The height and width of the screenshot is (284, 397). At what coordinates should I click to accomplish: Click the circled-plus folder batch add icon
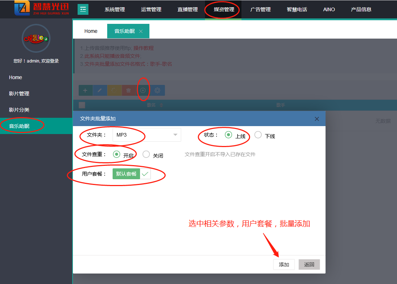143,90
